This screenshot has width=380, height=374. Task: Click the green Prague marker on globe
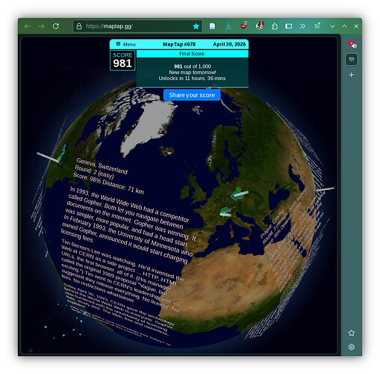click(x=238, y=190)
